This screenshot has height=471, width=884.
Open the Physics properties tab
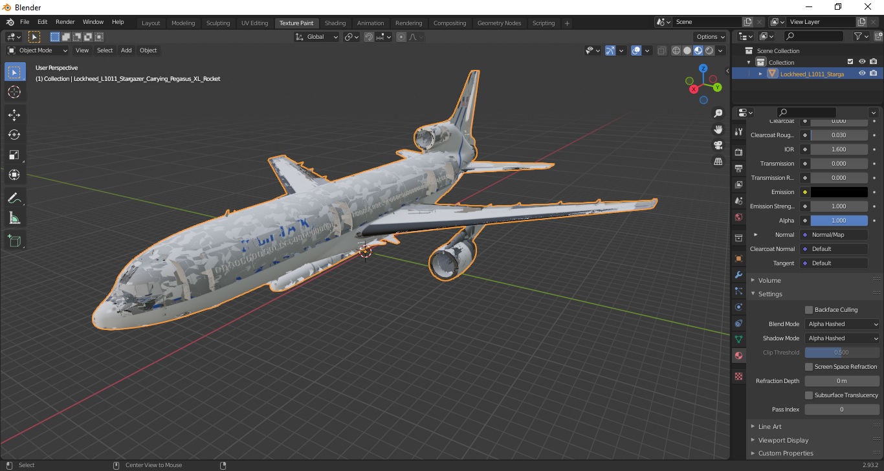pos(738,307)
